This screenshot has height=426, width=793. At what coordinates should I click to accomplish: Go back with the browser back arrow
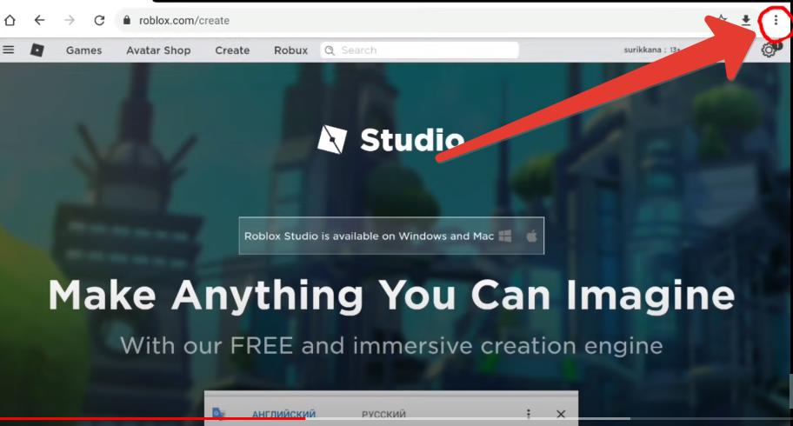(x=39, y=20)
